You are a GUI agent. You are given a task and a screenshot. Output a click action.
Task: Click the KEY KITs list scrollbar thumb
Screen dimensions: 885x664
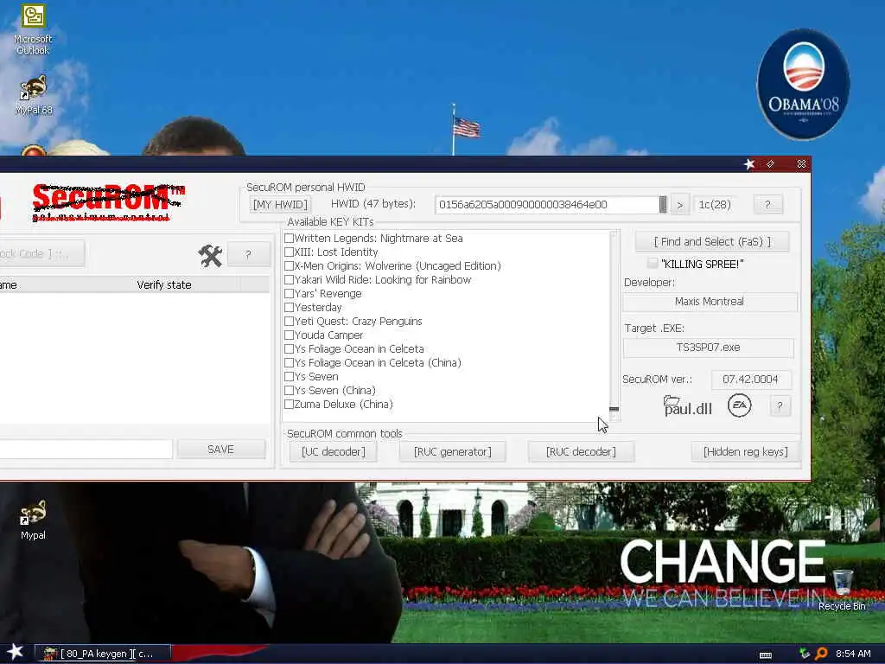click(614, 409)
